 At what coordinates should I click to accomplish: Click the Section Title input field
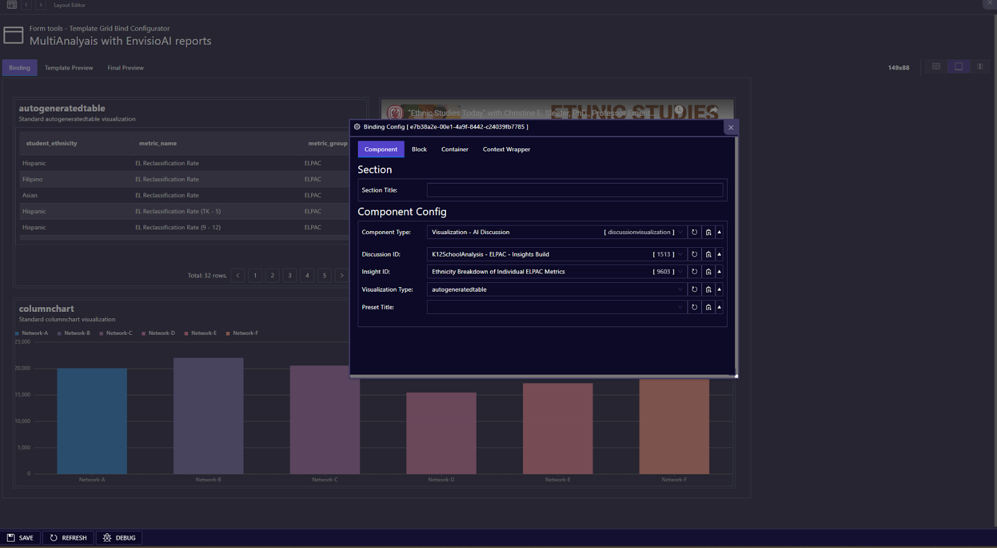coord(575,190)
